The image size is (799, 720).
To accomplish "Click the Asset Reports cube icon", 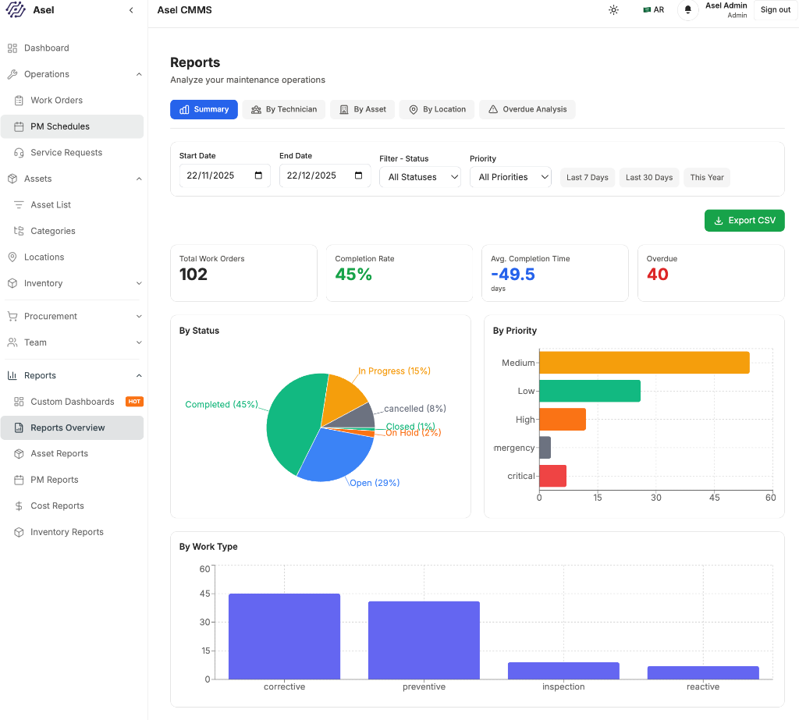I will pyautogui.click(x=19, y=453).
